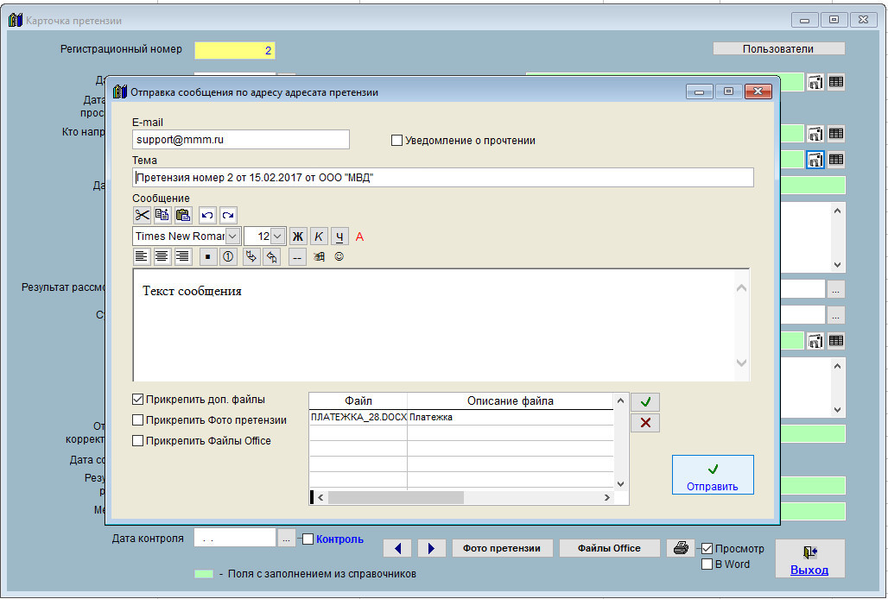The height and width of the screenshot is (599, 888).
Task: Check Прикрепить Фото претензии
Action: point(138,420)
